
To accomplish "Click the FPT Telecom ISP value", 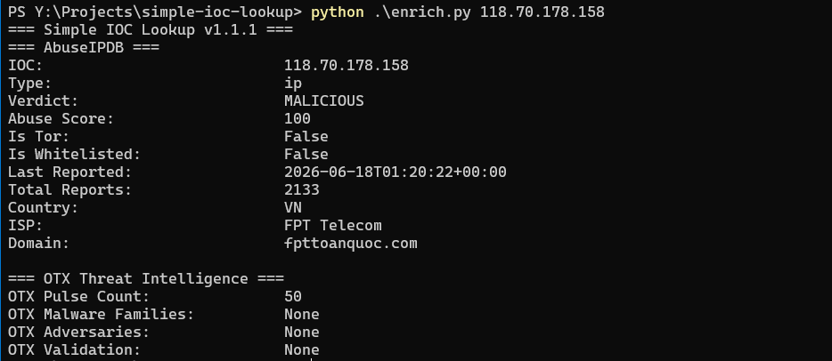I will coord(332,226).
